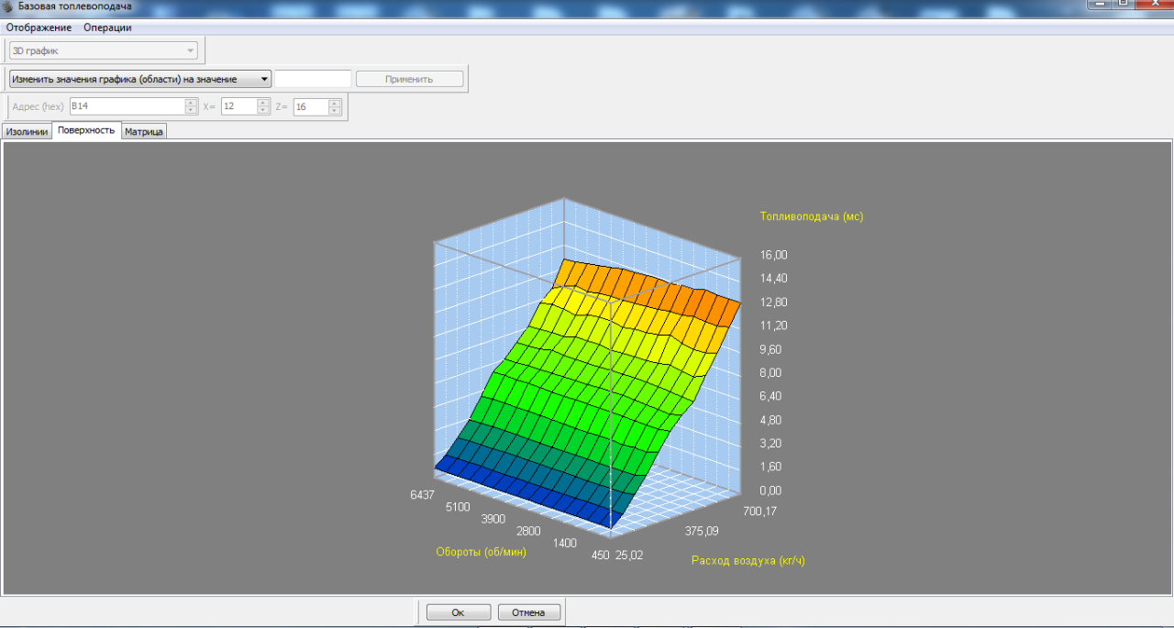1174x628 pixels.
Task: Click the app icon in the title bar
Action: (8, 6)
